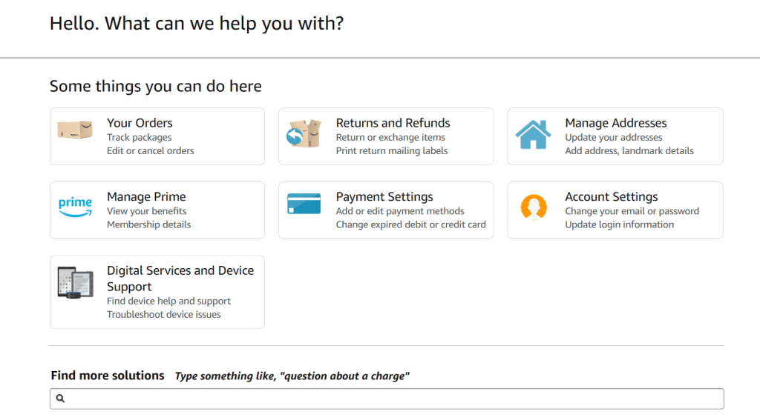Open the Manage Addresses heading
The width and height of the screenshot is (760, 420).
pos(615,123)
